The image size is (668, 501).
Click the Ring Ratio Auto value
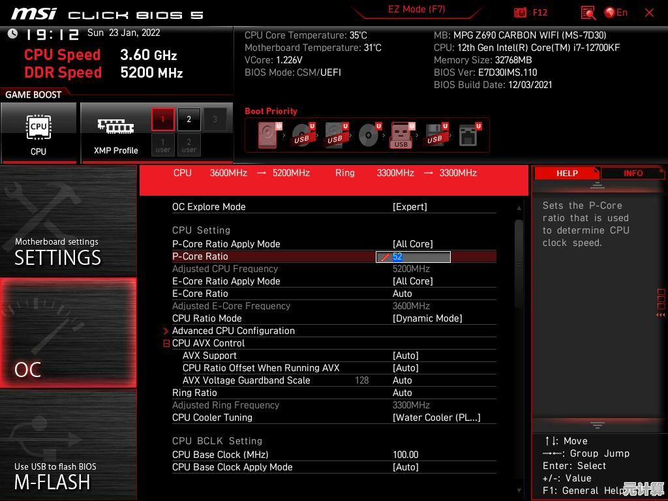pos(402,393)
